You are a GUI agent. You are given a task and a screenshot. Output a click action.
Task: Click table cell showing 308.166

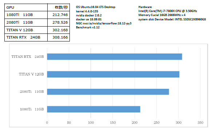[59, 37]
